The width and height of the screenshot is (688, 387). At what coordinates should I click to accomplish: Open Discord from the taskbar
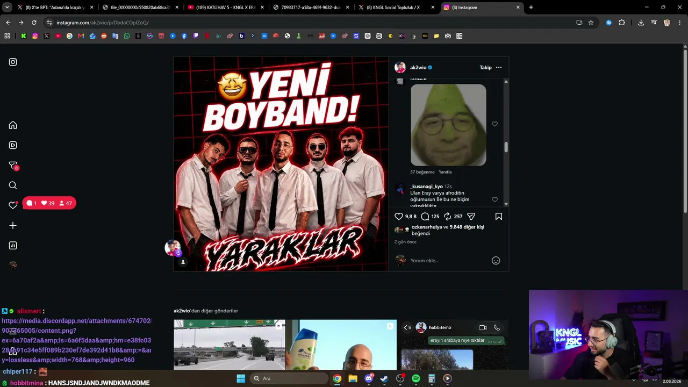[369, 378]
